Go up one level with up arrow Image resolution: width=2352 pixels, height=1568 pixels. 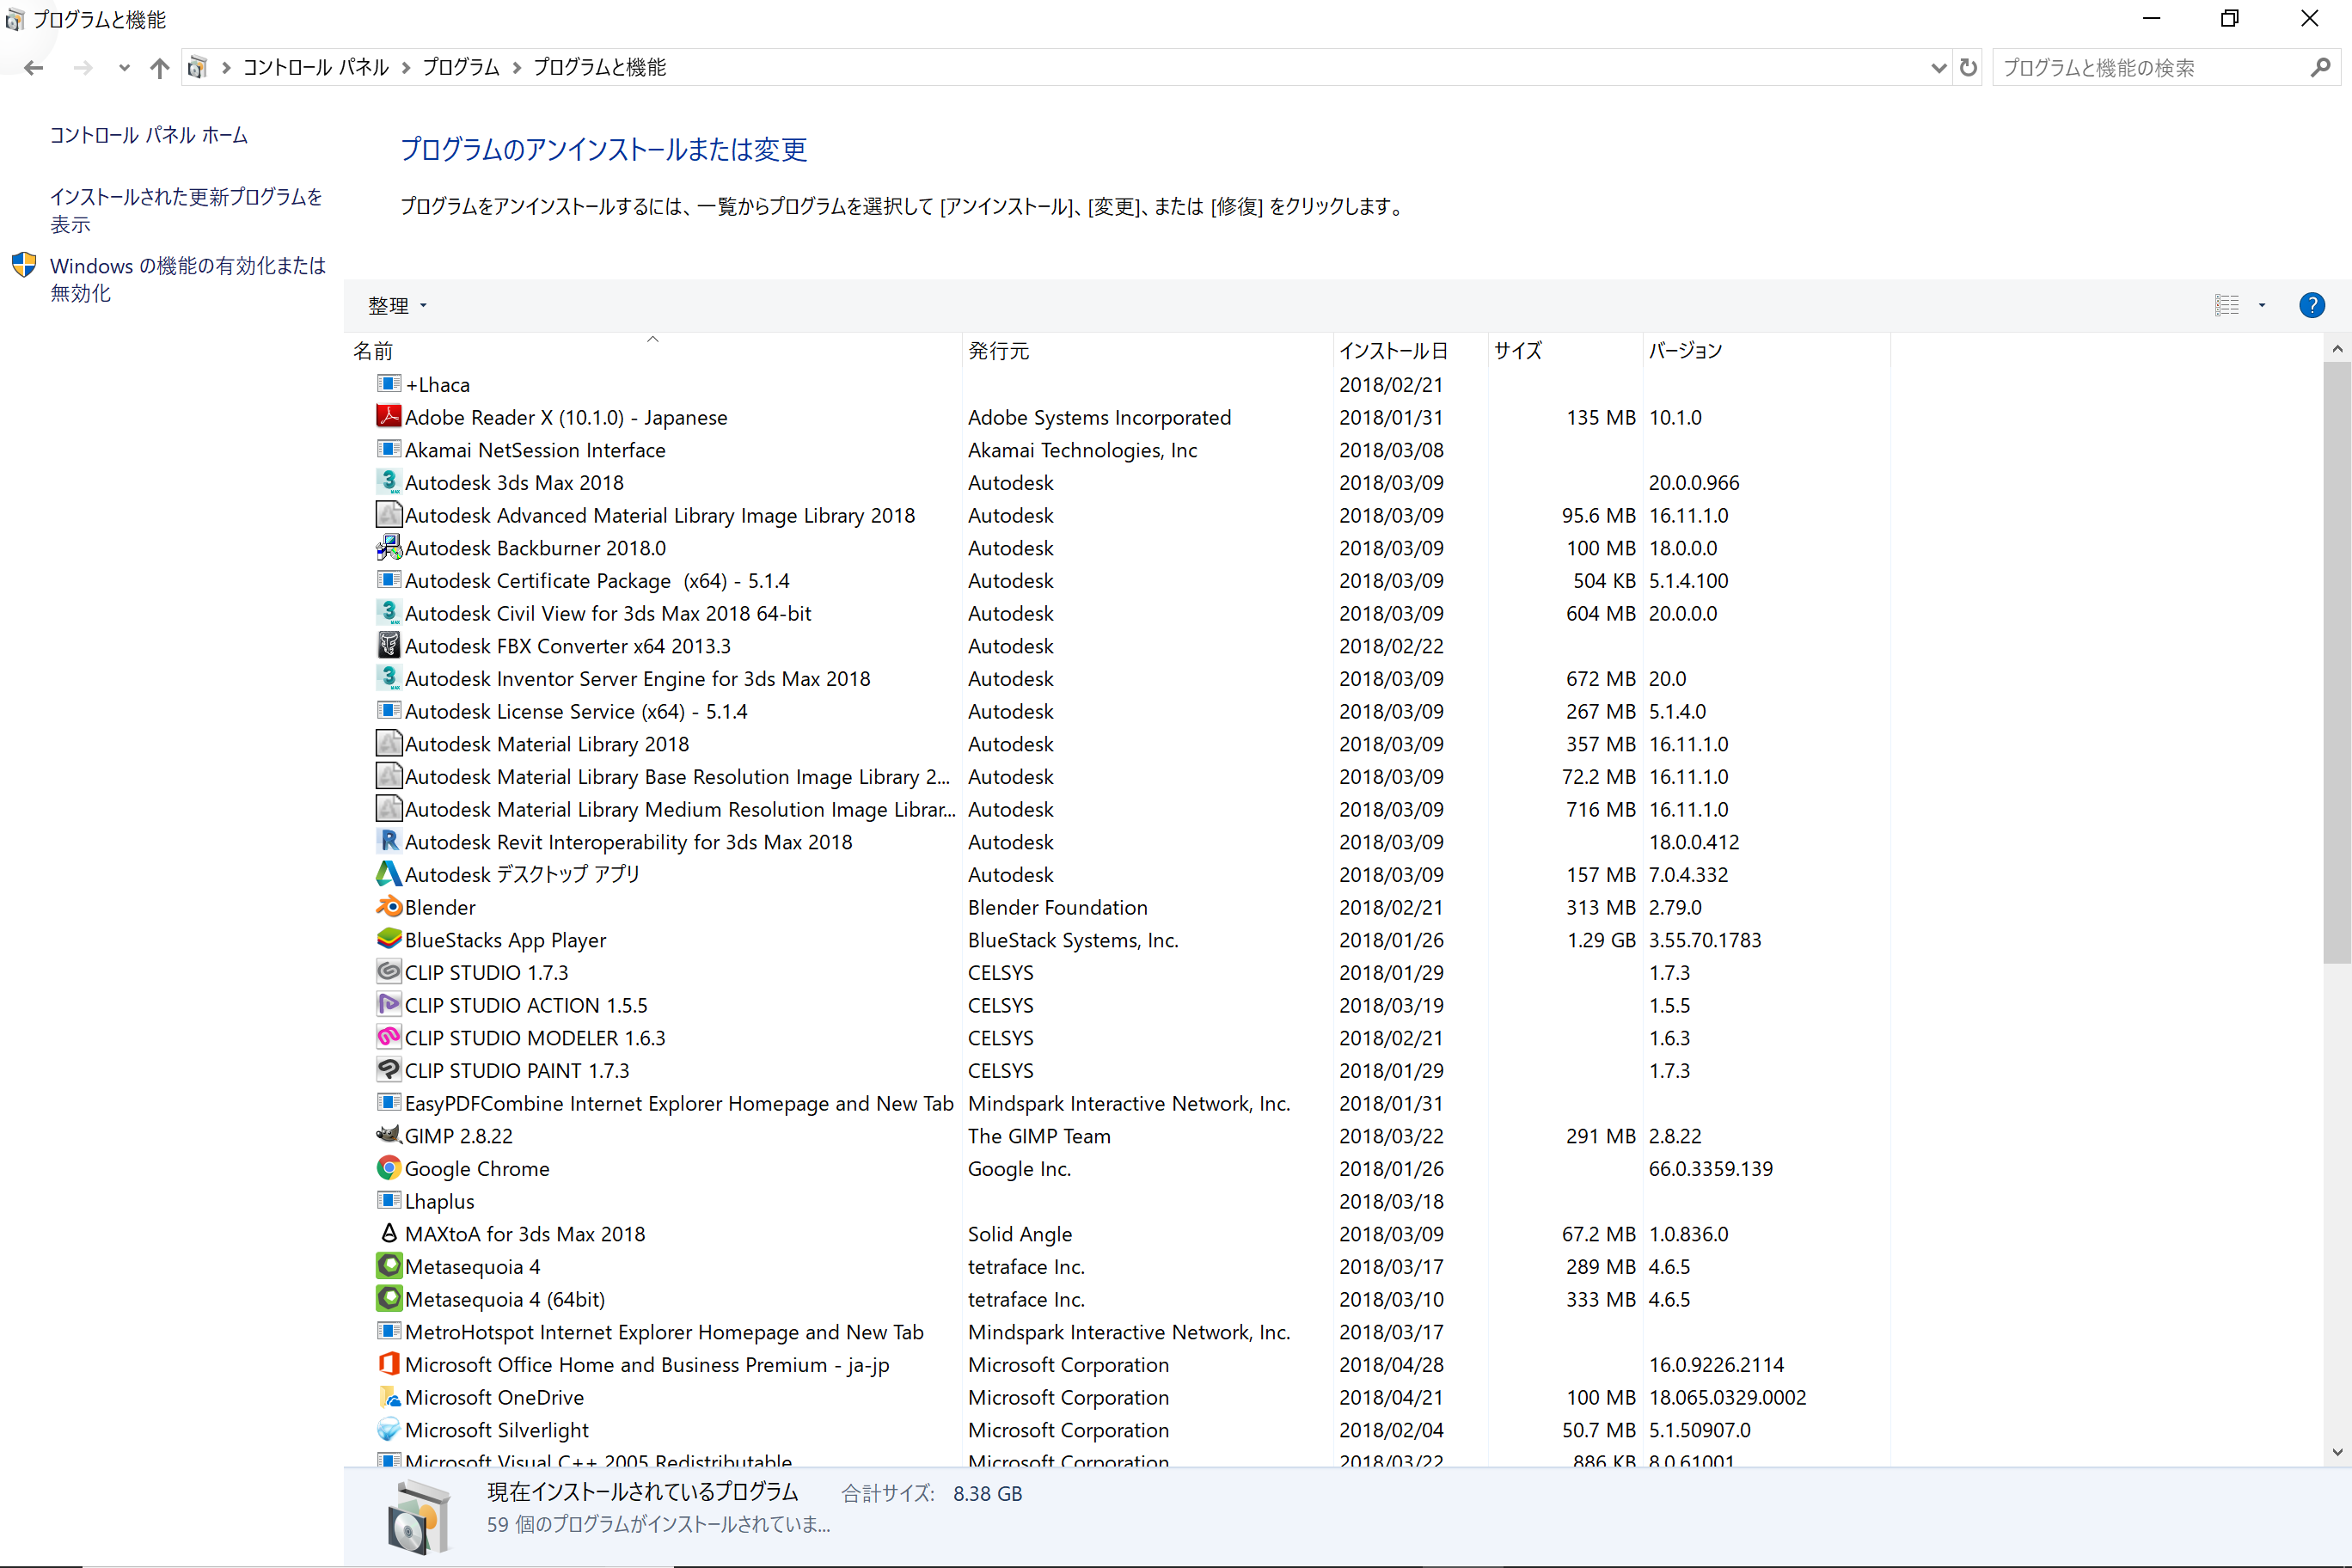159,68
